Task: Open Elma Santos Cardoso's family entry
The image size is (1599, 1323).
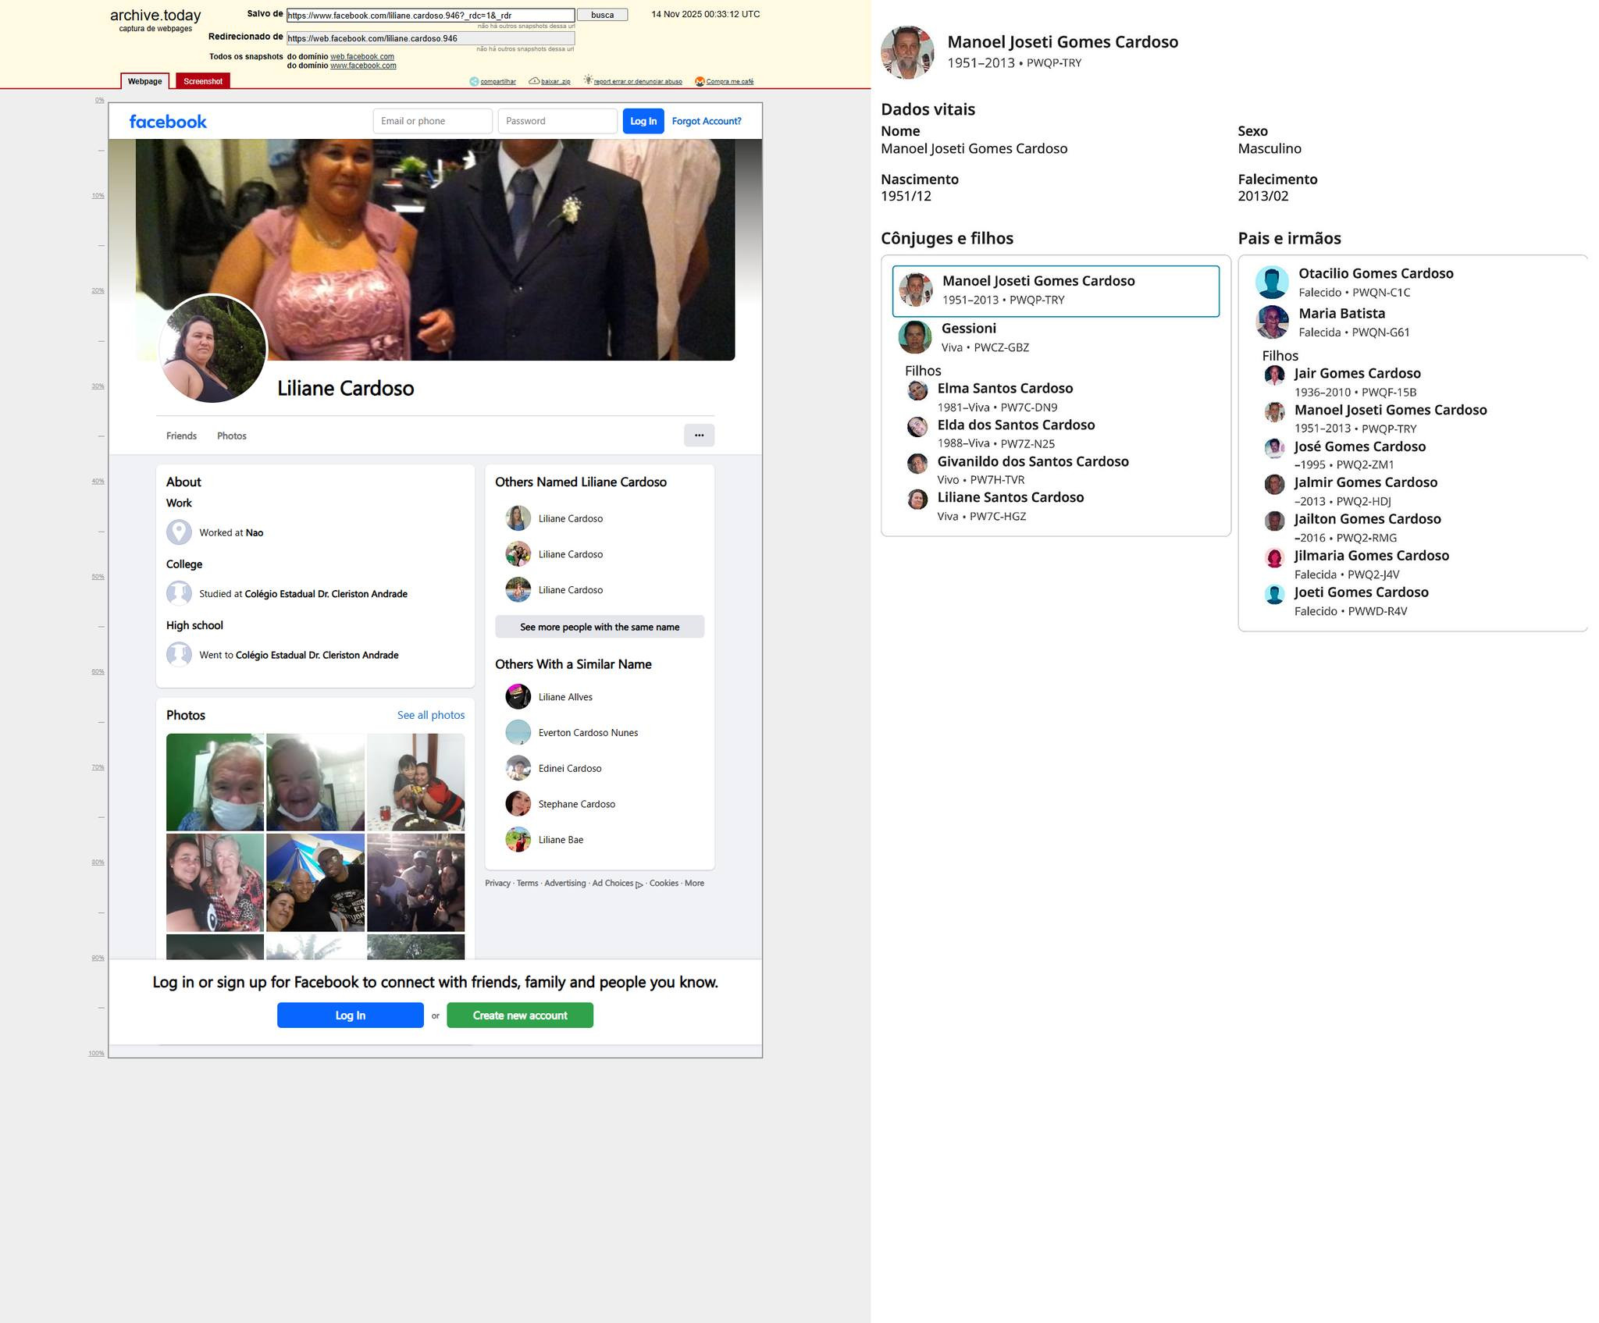Action: [1005, 389]
